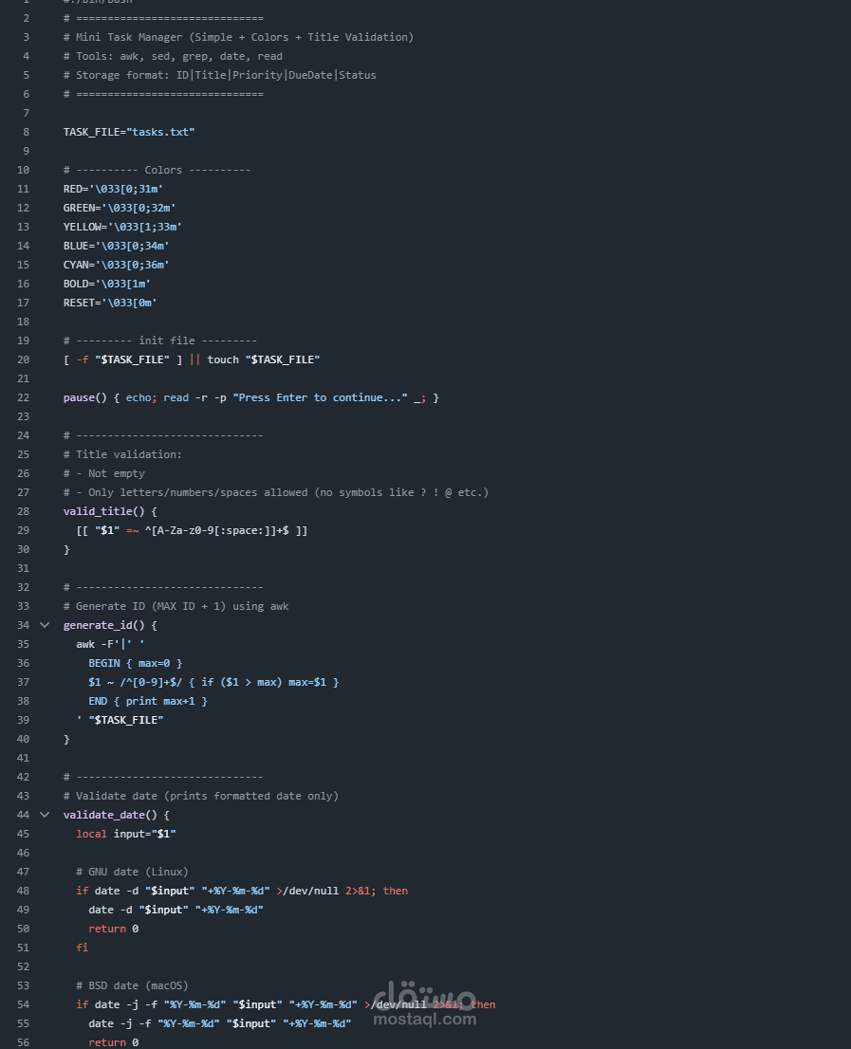Click the "# BSD date (macOS)" comment
This screenshot has width=851, height=1049.
click(x=132, y=985)
